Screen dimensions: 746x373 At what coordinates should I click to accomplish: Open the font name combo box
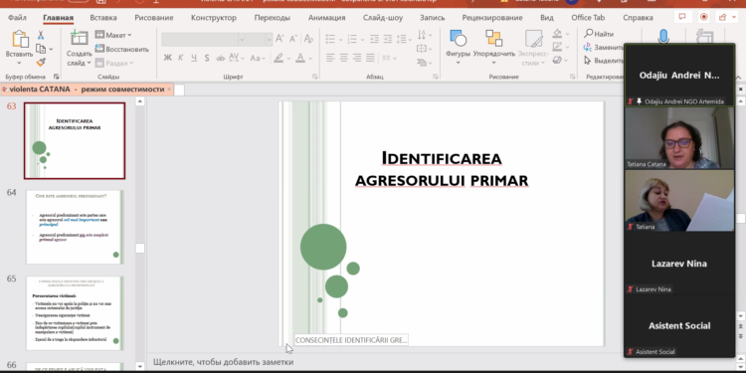click(203, 40)
